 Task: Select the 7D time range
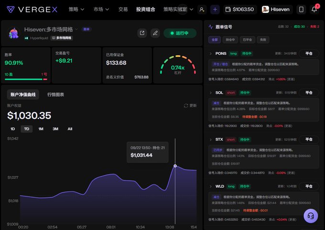(x=27, y=129)
